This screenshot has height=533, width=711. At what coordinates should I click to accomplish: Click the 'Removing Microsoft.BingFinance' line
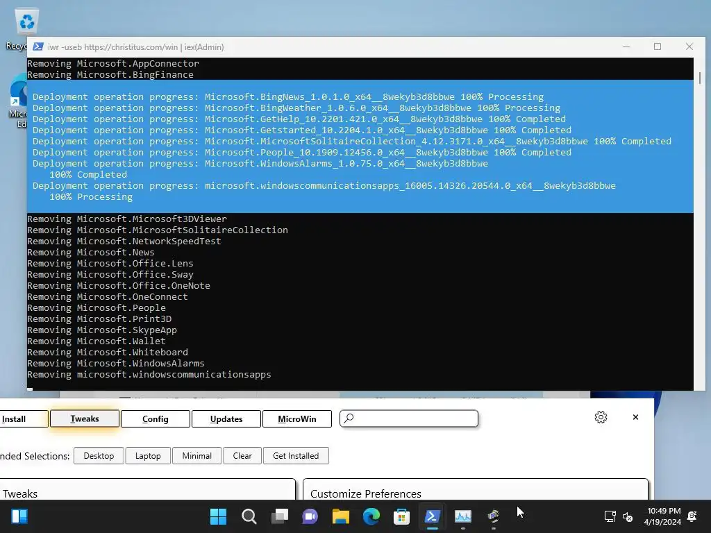click(110, 74)
